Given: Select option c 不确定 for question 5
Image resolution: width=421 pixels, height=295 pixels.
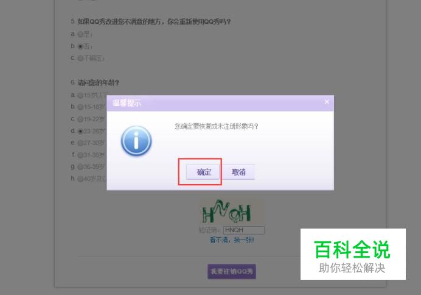Looking at the screenshot, I should pyautogui.click(x=80, y=58).
